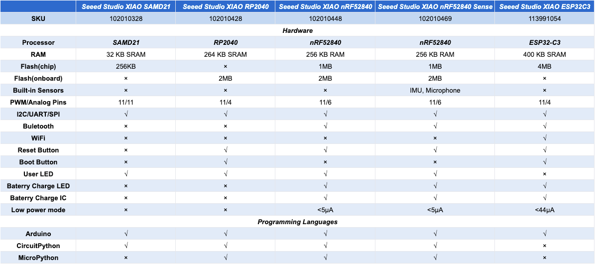Image resolution: width=595 pixels, height=264 pixels.
Task: Click Buletooth checkmark under XIAO nRF52840 column
Action: 325,126
